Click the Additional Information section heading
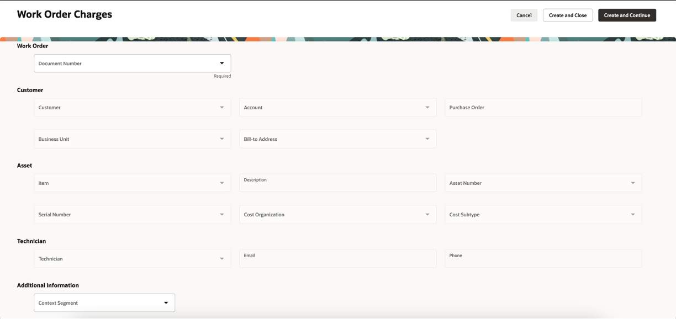The width and height of the screenshot is (676, 319). tap(48, 285)
